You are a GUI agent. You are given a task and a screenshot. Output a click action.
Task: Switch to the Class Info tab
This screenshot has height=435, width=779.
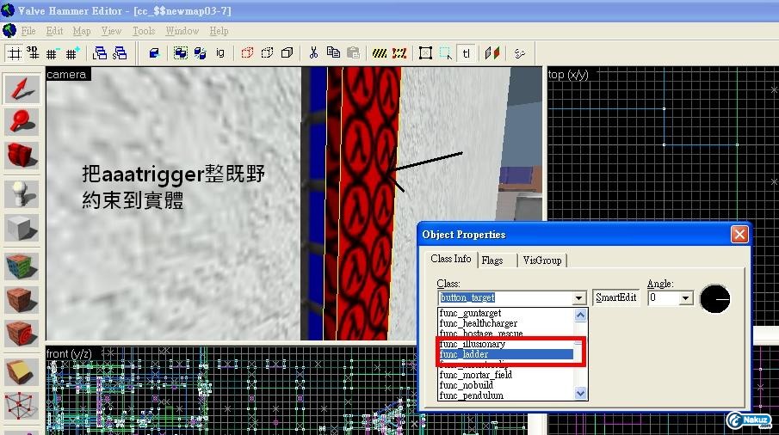tap(450, 259)
